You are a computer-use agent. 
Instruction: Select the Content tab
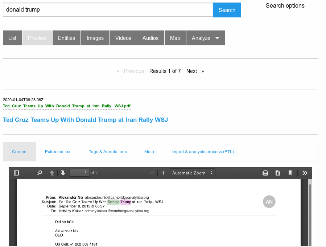(20, 152)
